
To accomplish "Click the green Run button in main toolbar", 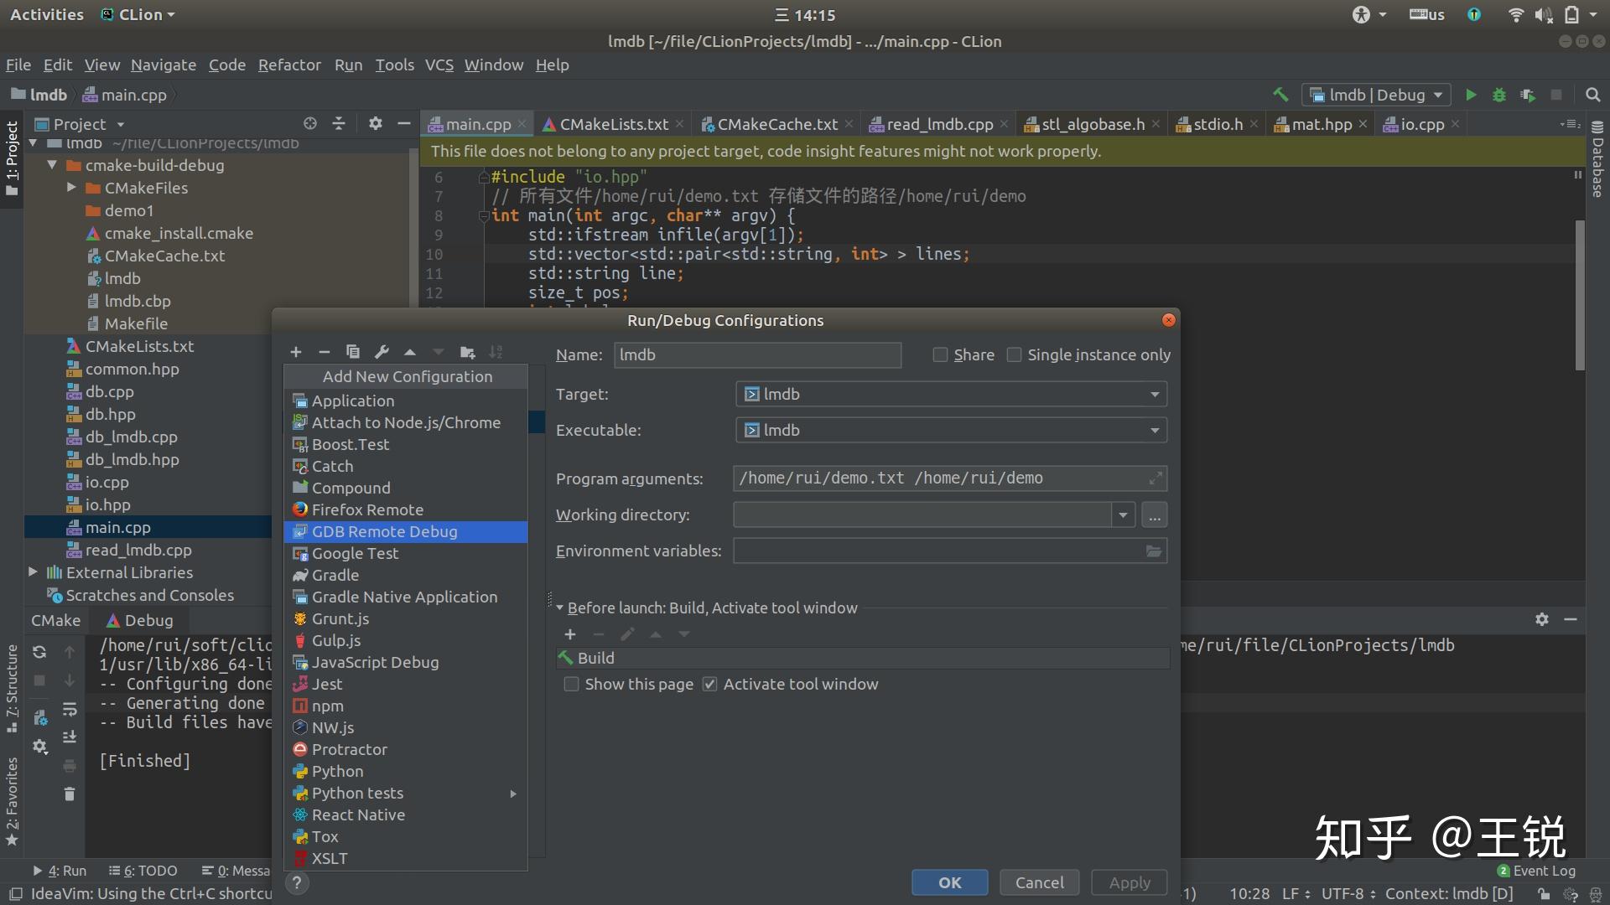I will 1471,96.
